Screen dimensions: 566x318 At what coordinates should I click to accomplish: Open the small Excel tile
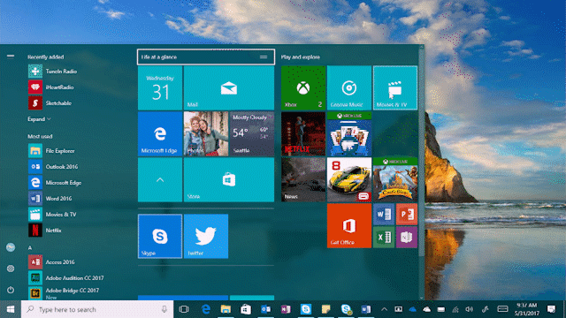[x=384, y=237]
